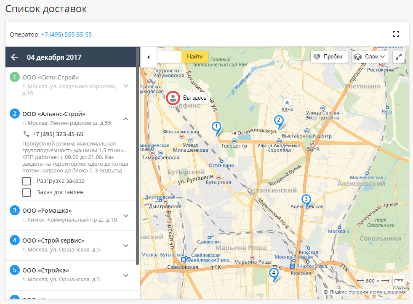This screenshot has width=413, height=304.
Task: Click map marker number 1
Action: tap(216, 127)
